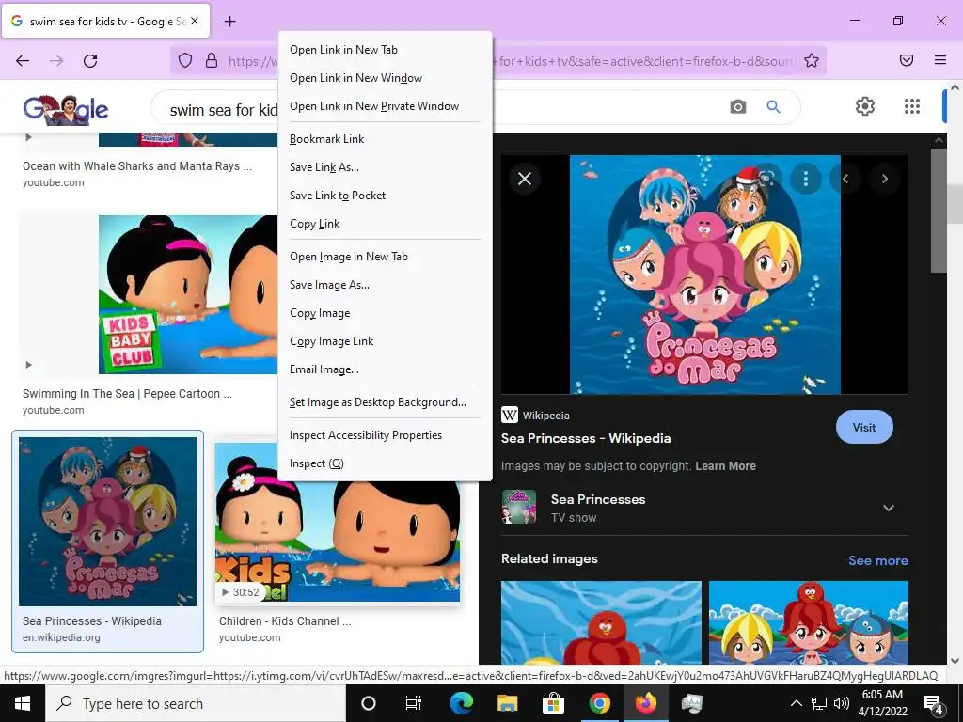Select the Sea Princesses result thumbnail
This screenshot has width=963, height=722.
click(107, 521)
